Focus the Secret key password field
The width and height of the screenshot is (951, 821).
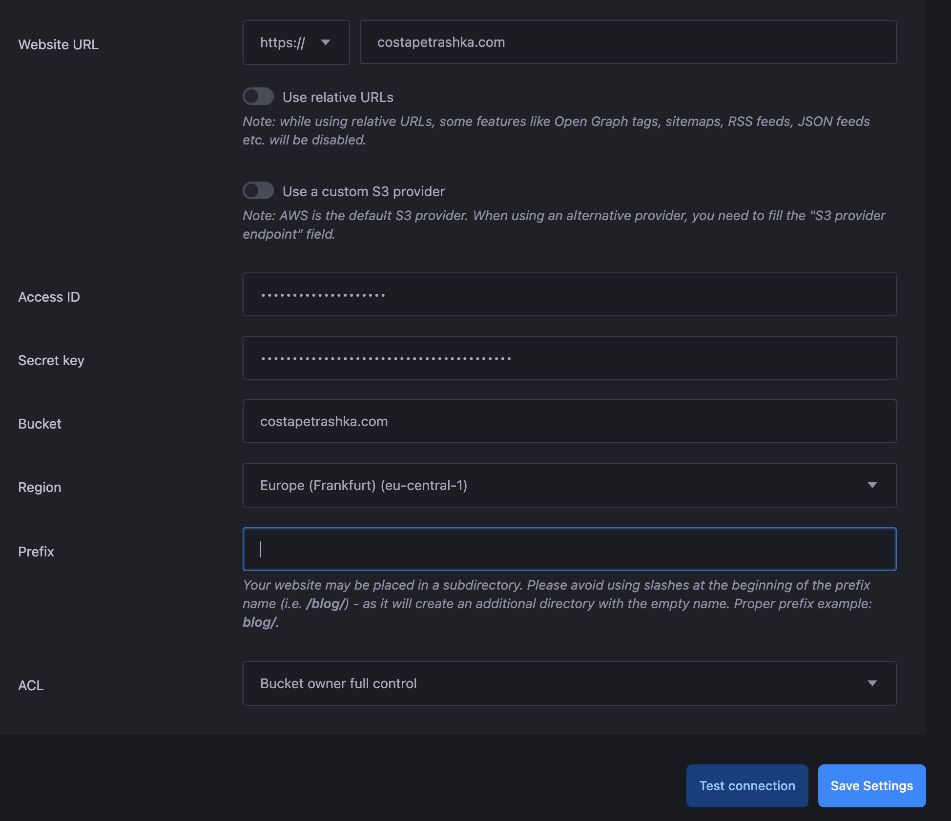569,358
